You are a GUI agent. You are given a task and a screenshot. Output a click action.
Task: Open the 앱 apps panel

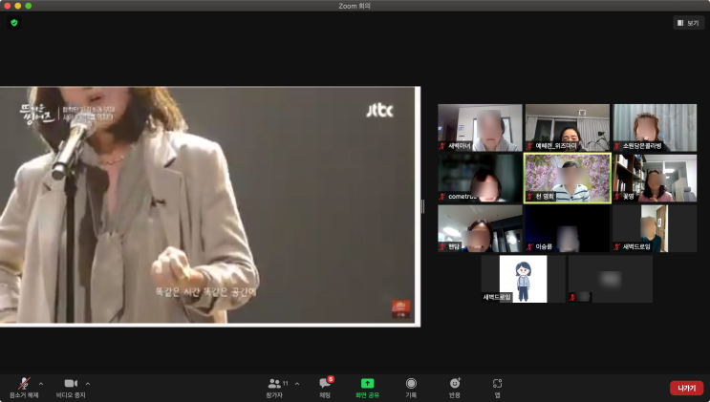497,388
